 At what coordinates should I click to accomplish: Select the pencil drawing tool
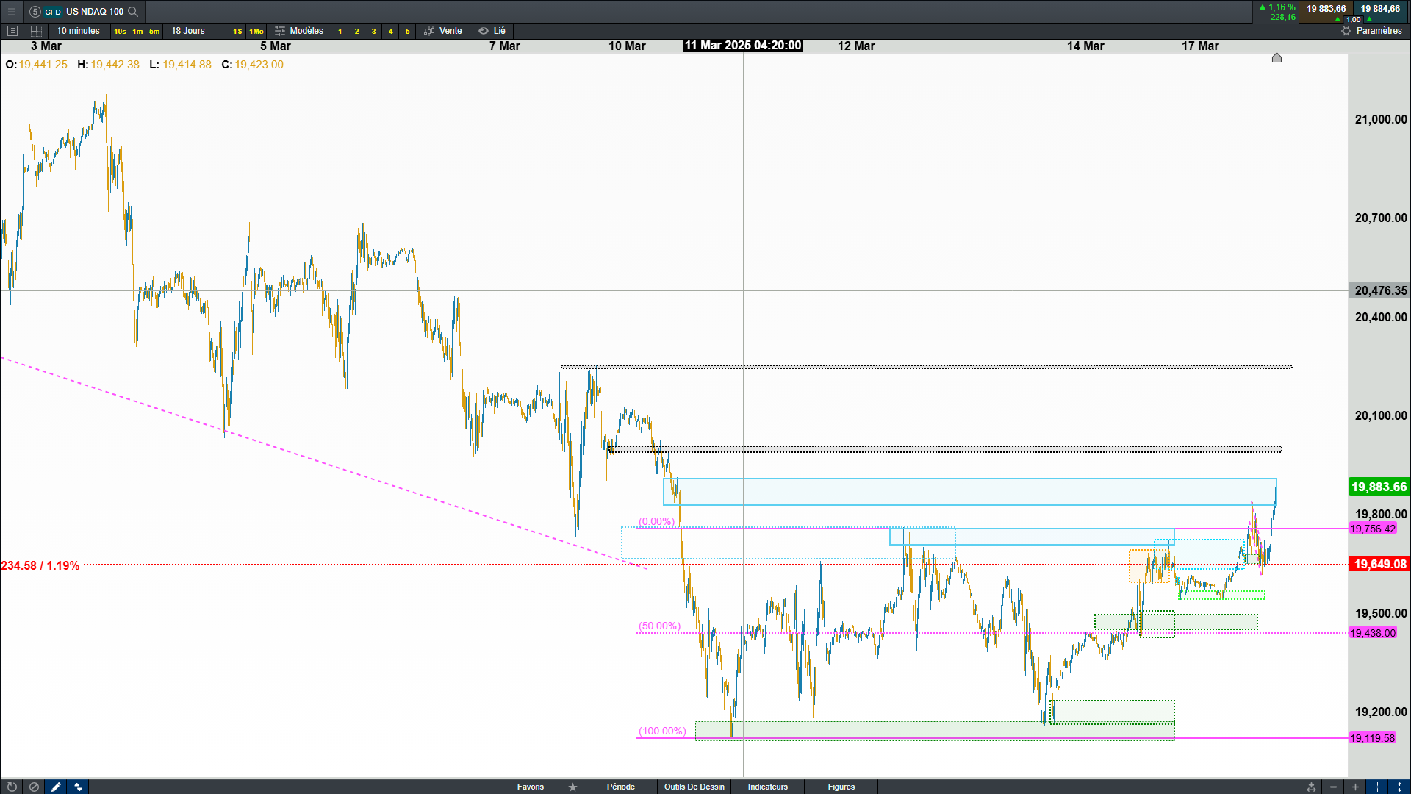pos(56,787)
